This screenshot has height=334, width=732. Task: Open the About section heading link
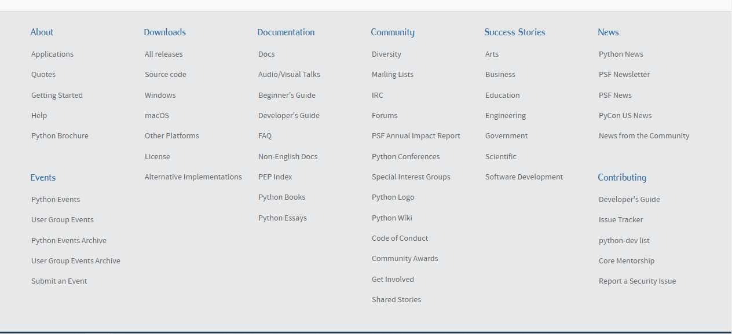(x=42, y=32)
